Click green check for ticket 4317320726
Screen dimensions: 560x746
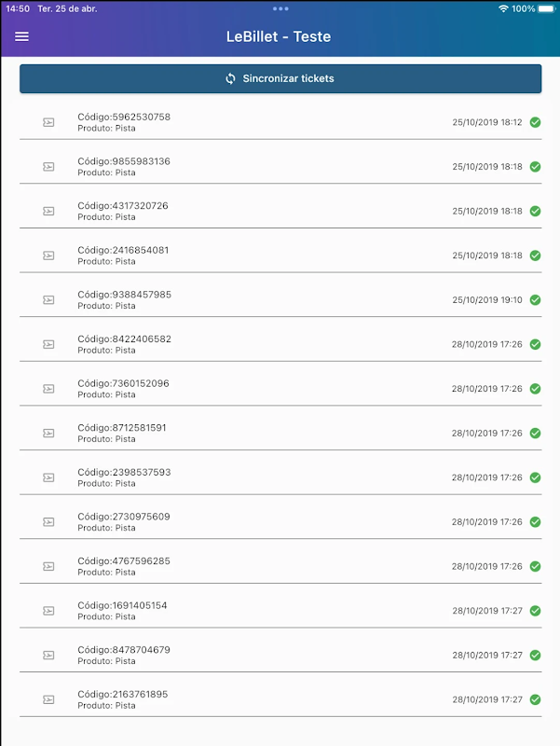(535, 211)
